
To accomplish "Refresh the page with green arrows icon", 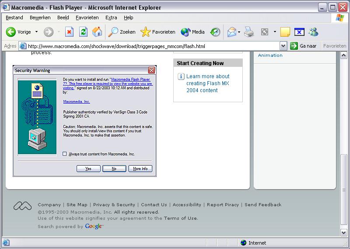I will 83,32.
